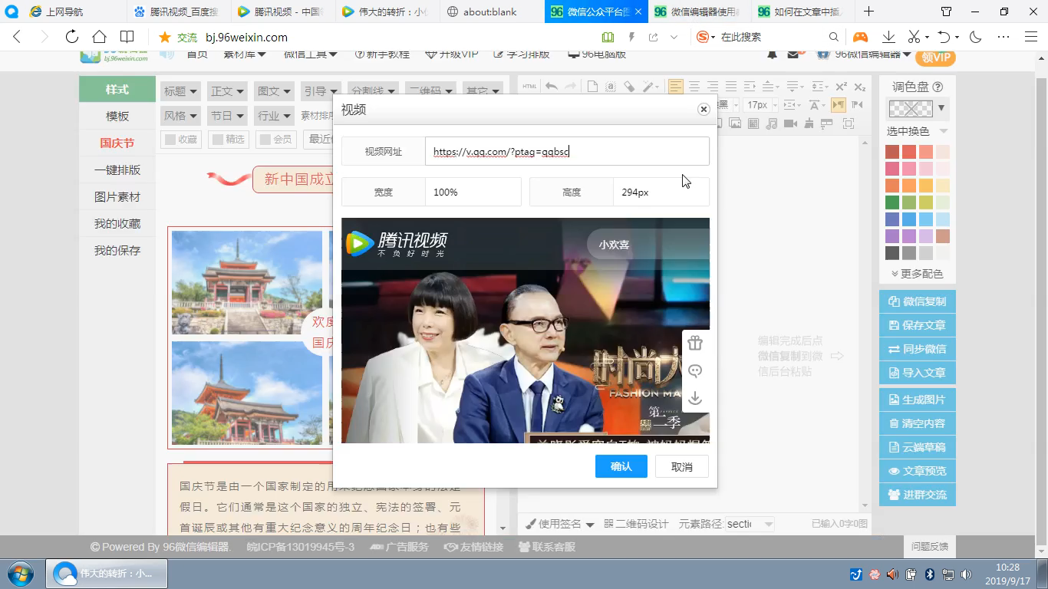Click the gift icon on video preview
1048x589 pixels.
coord(695,343)
